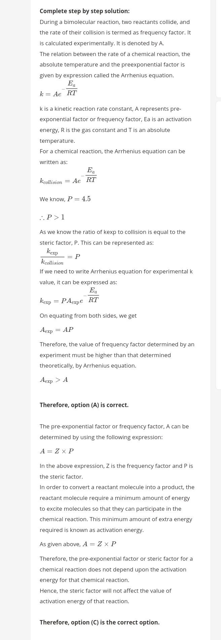Click the "Aexp > A" inequality
The image size is (221, 640).
click(x=54, y=380)
